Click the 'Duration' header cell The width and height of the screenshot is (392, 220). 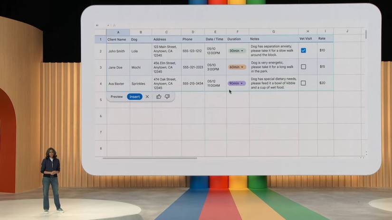tap(238, 39)
